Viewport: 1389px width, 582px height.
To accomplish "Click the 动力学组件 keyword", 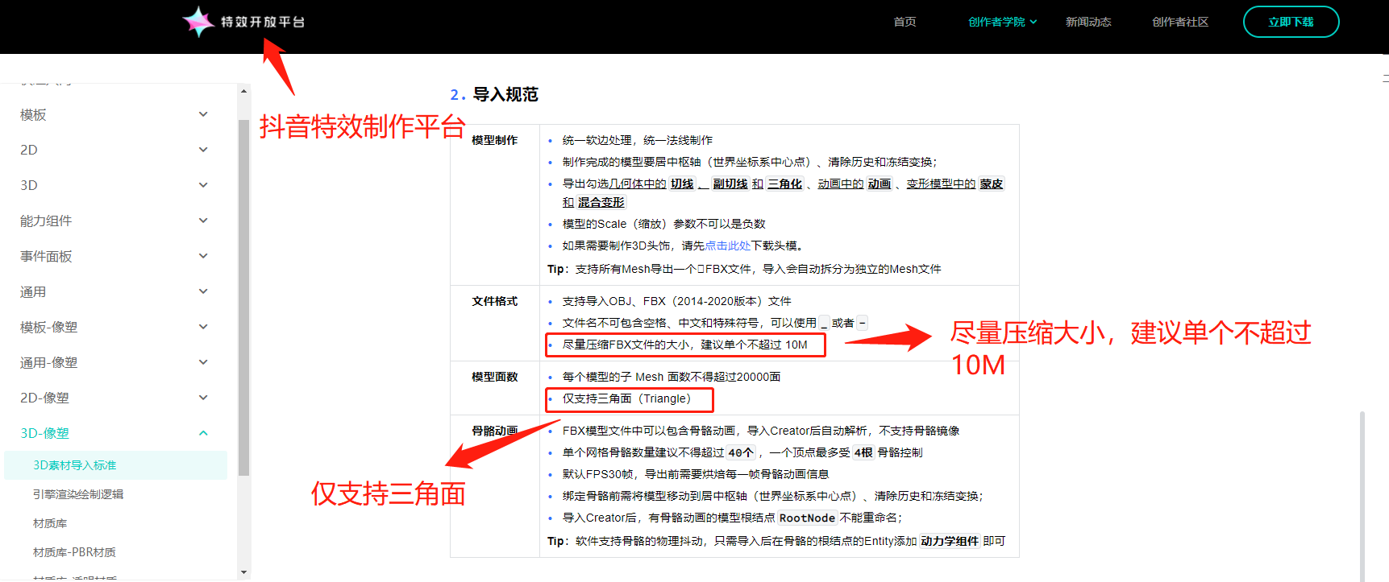I will pyautogui.click(x=950, y=541).
